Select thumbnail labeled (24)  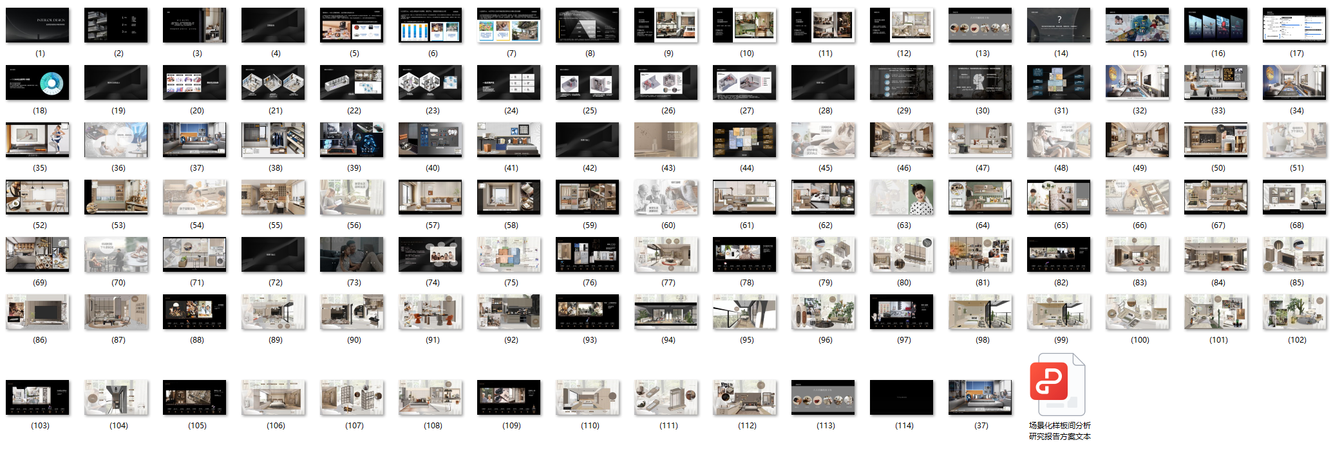509,82
